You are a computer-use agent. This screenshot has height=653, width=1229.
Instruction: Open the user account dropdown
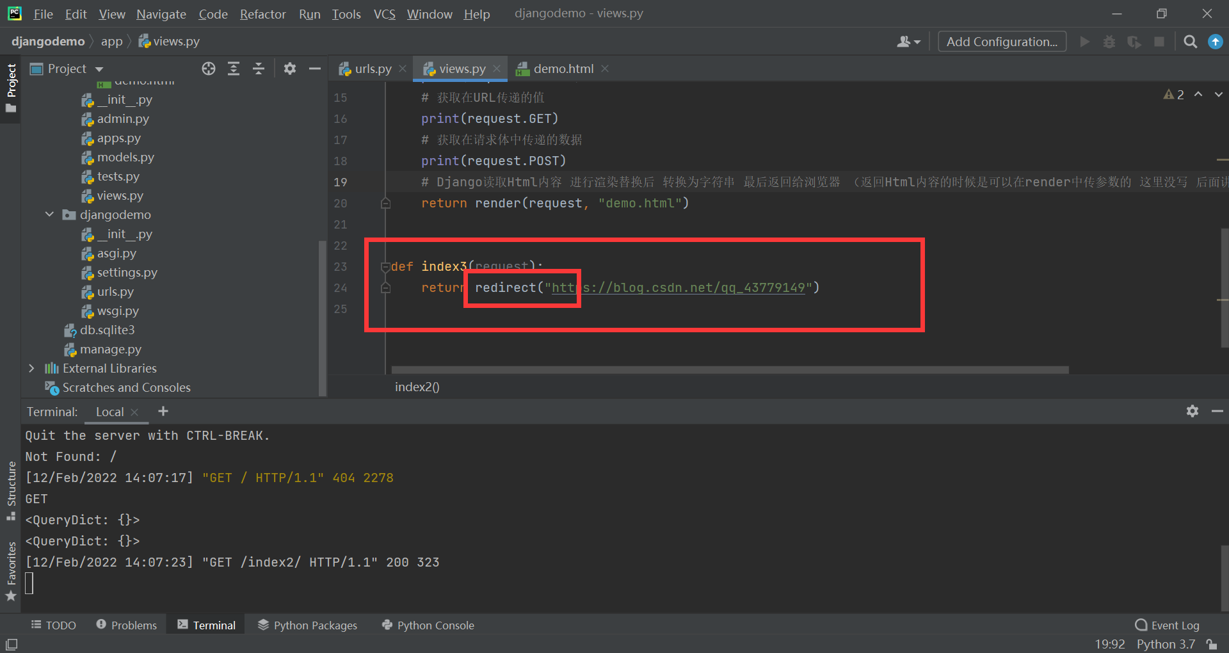[x=908, y=42]
